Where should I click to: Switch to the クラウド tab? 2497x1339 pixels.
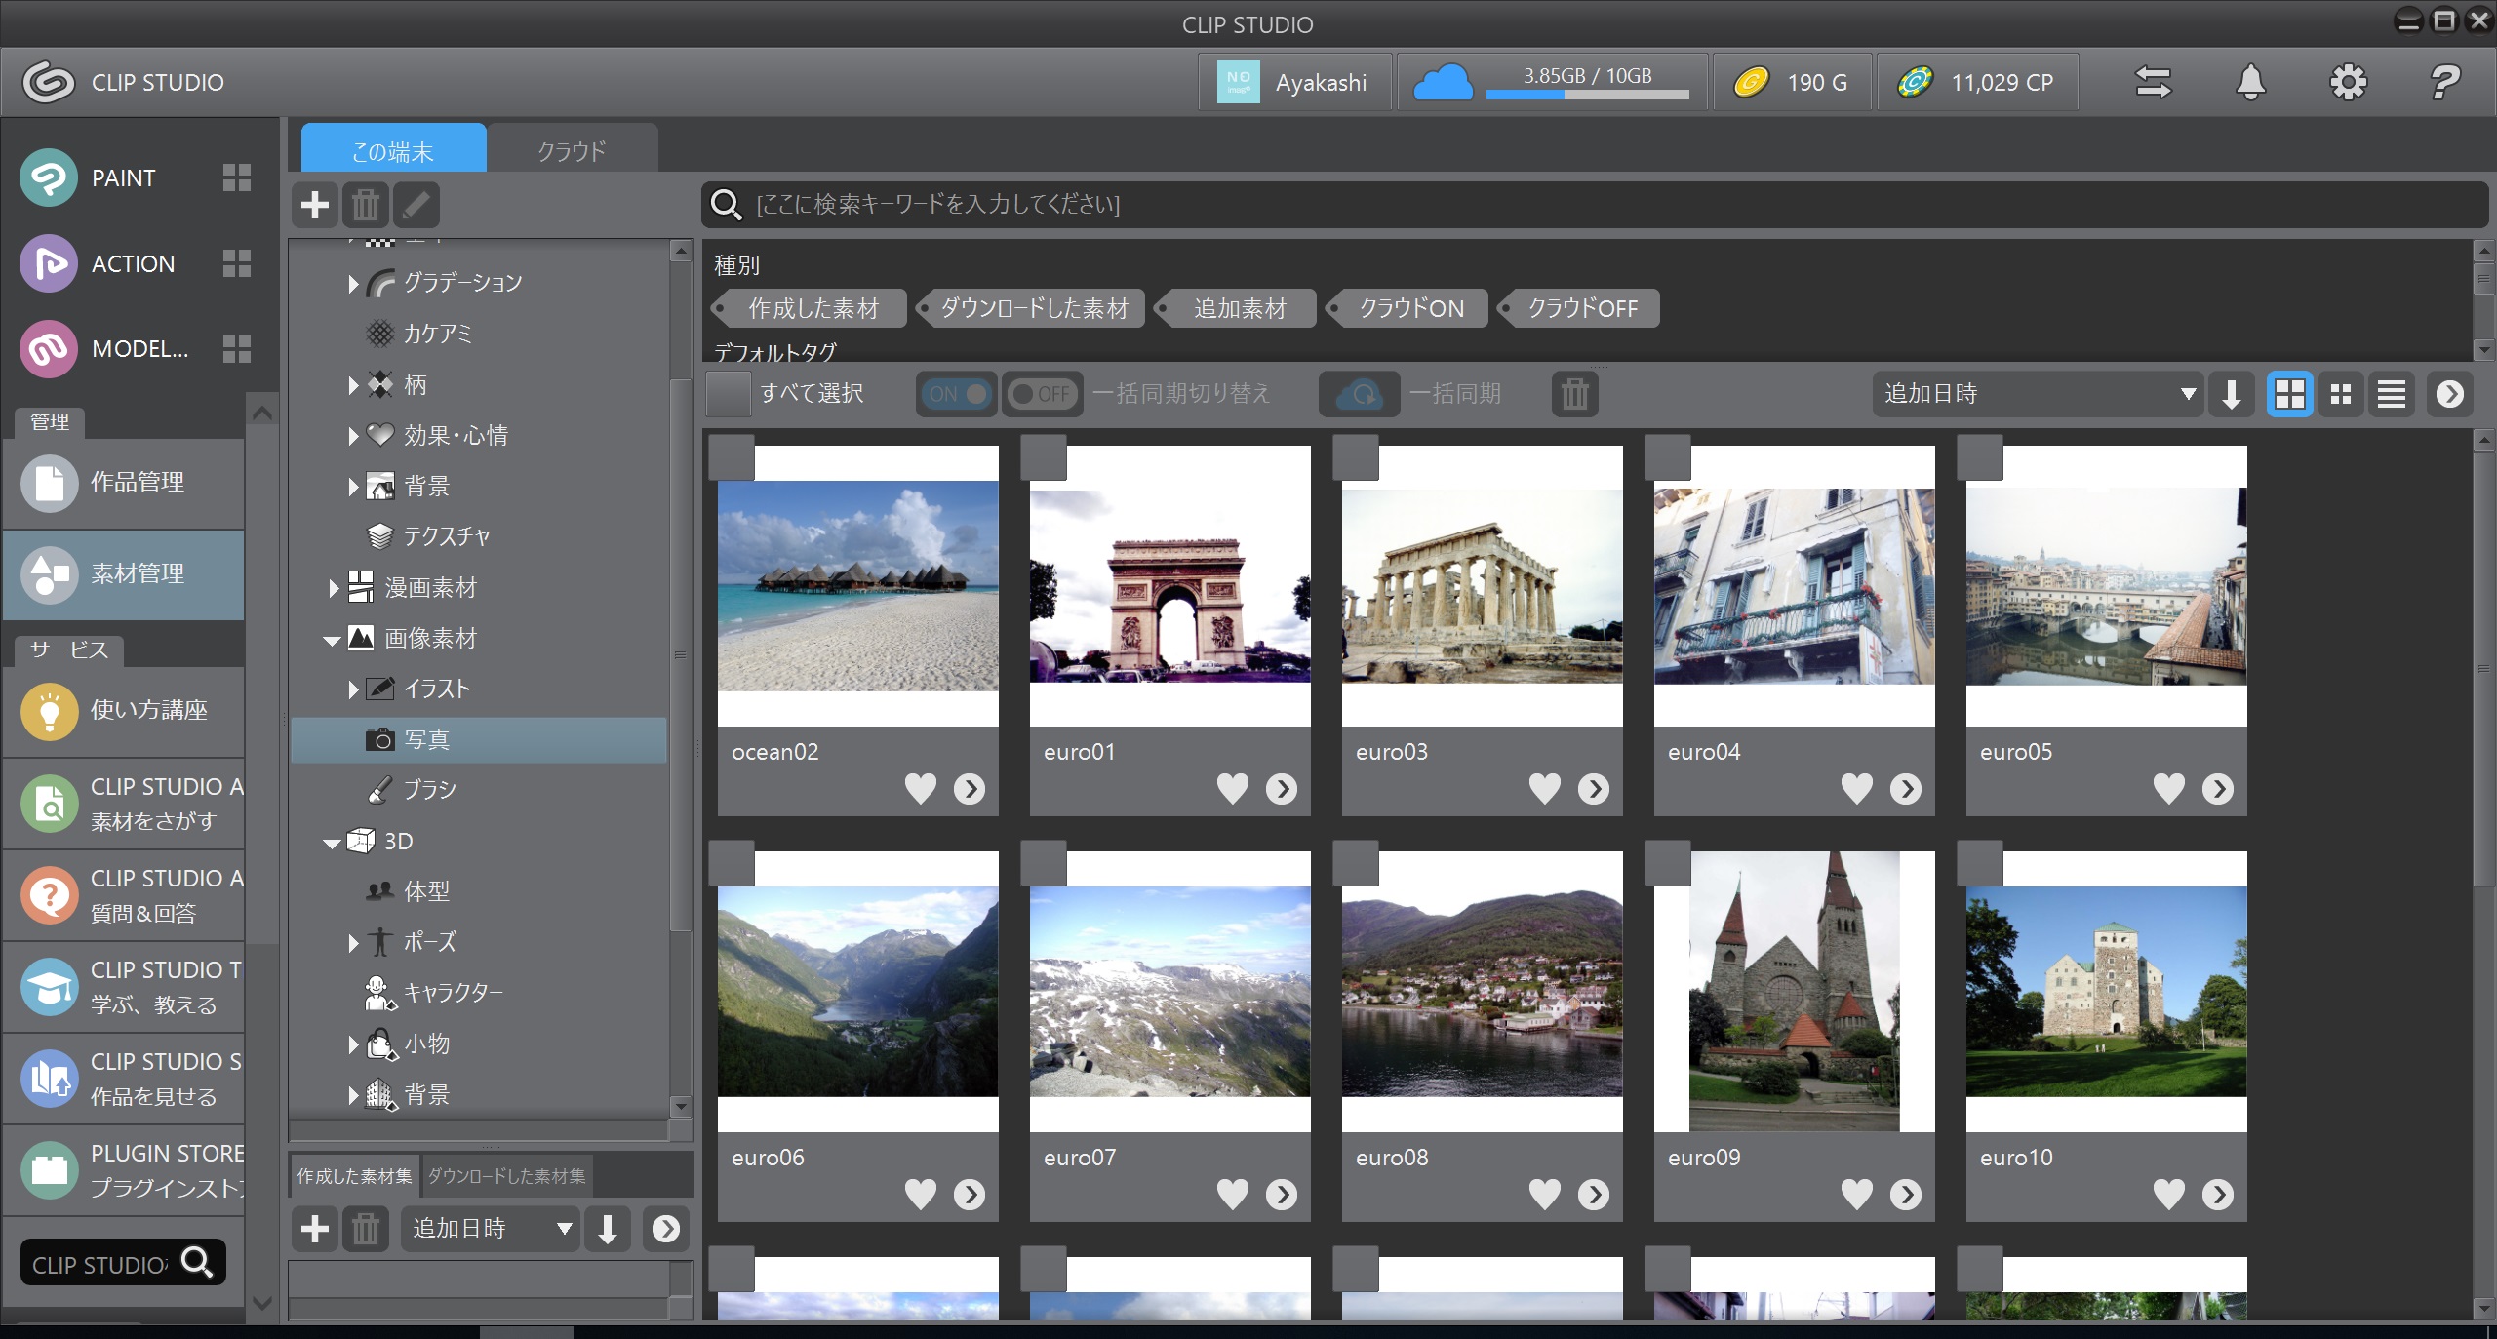[x=572, y=151]
